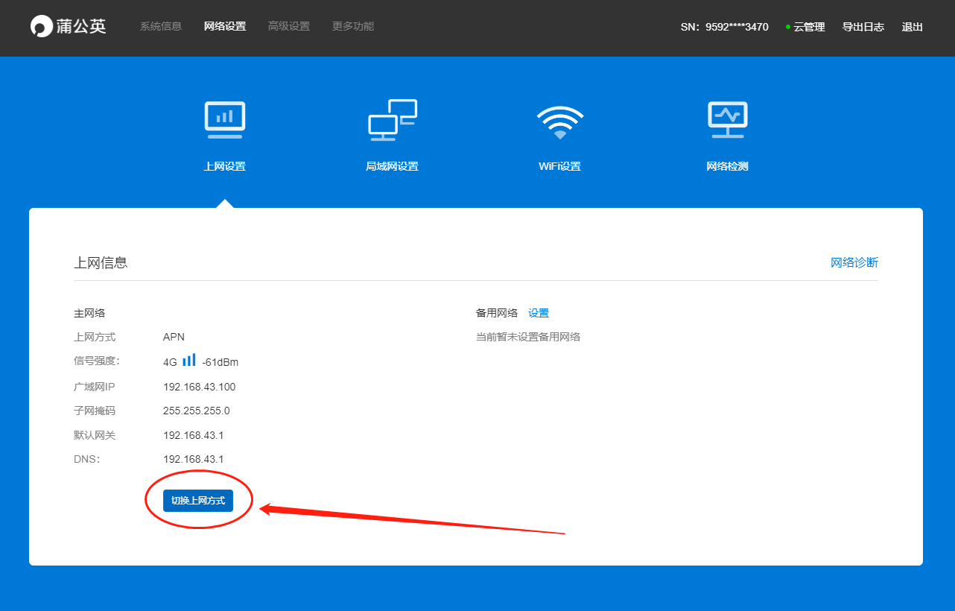Select 网络检测 tab label
955x611 pixels.
pyautogui.click(x=727, y=166)
